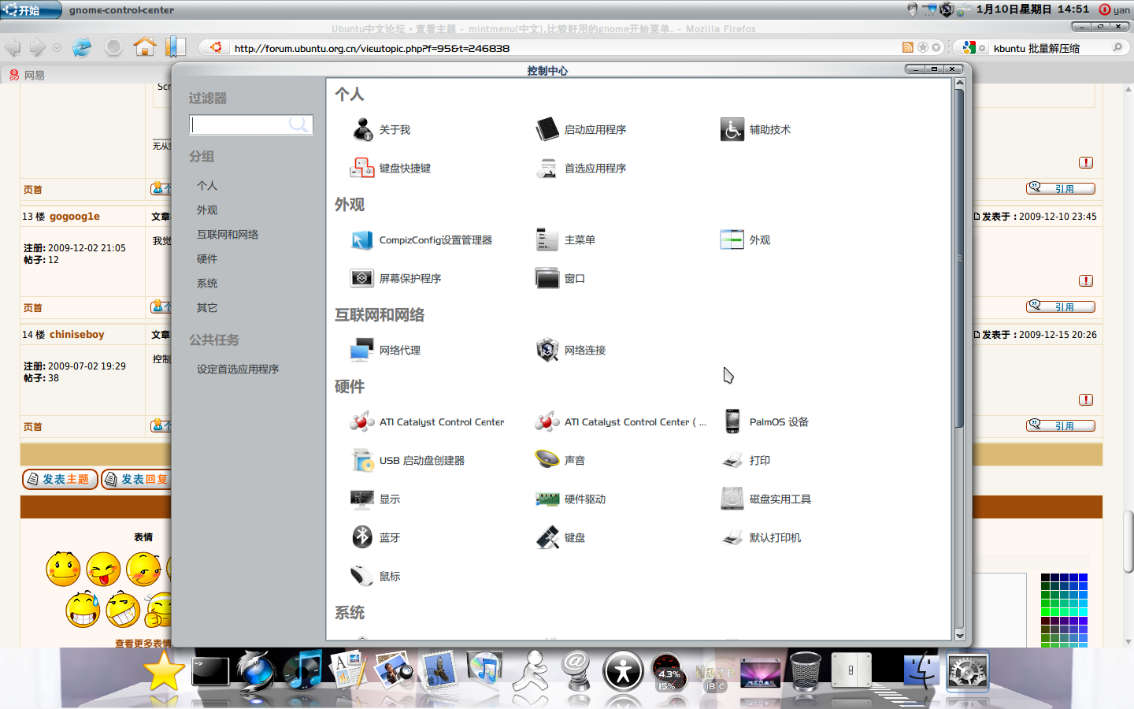Open 外观 appearance preferences icon

pyautogui.click(x=745, y=239)
